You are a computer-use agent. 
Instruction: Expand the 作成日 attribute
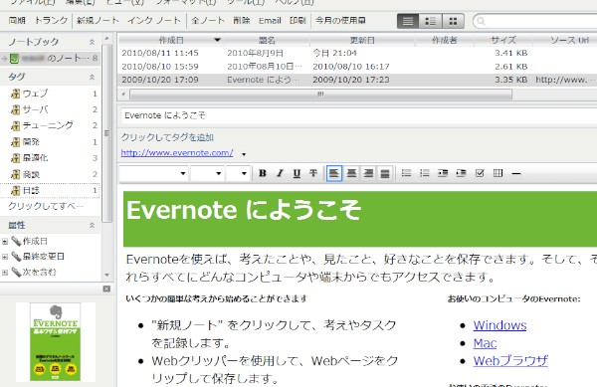[5, 242]
